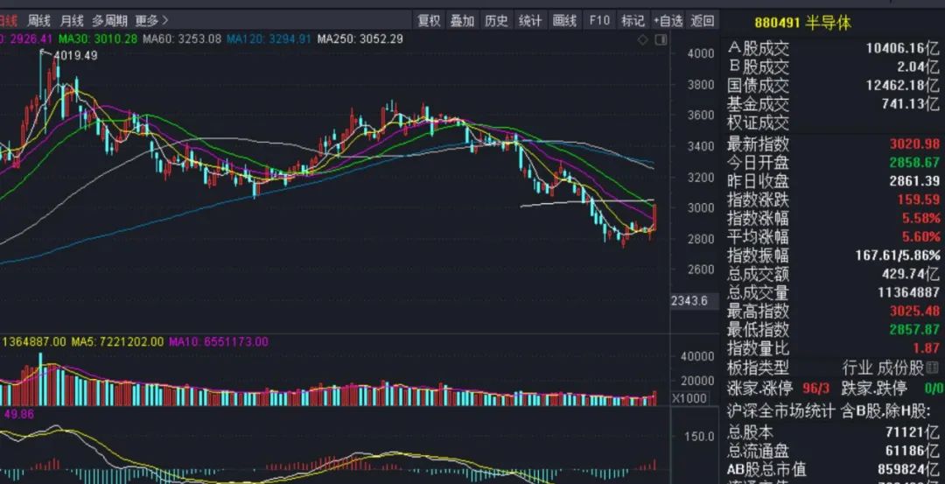Viewport: 945px width, 484px height.
Task: Switch to the 月线 monthly chart tab
Action: (x=72, y=21)
